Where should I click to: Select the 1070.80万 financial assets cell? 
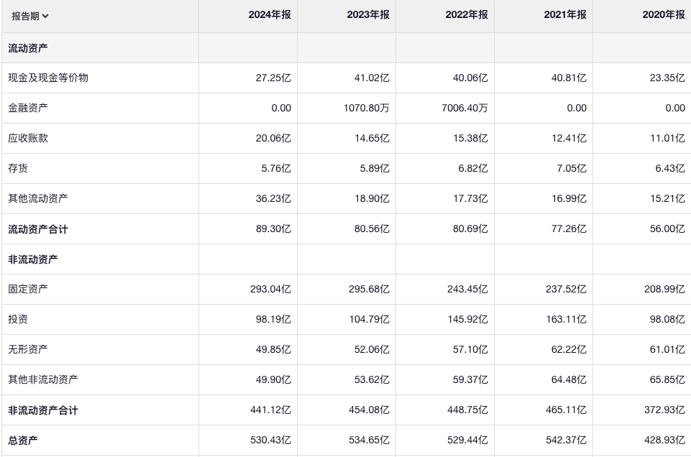[x=367, y=108]
